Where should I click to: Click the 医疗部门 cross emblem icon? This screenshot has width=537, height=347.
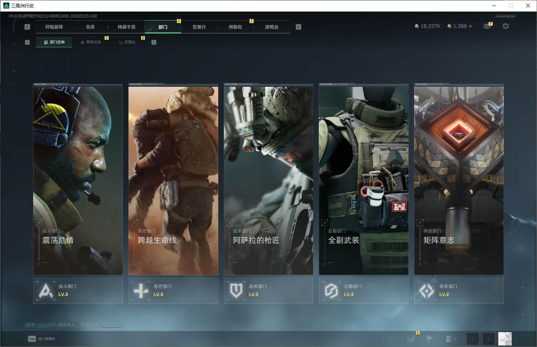(x=141, y=291)
